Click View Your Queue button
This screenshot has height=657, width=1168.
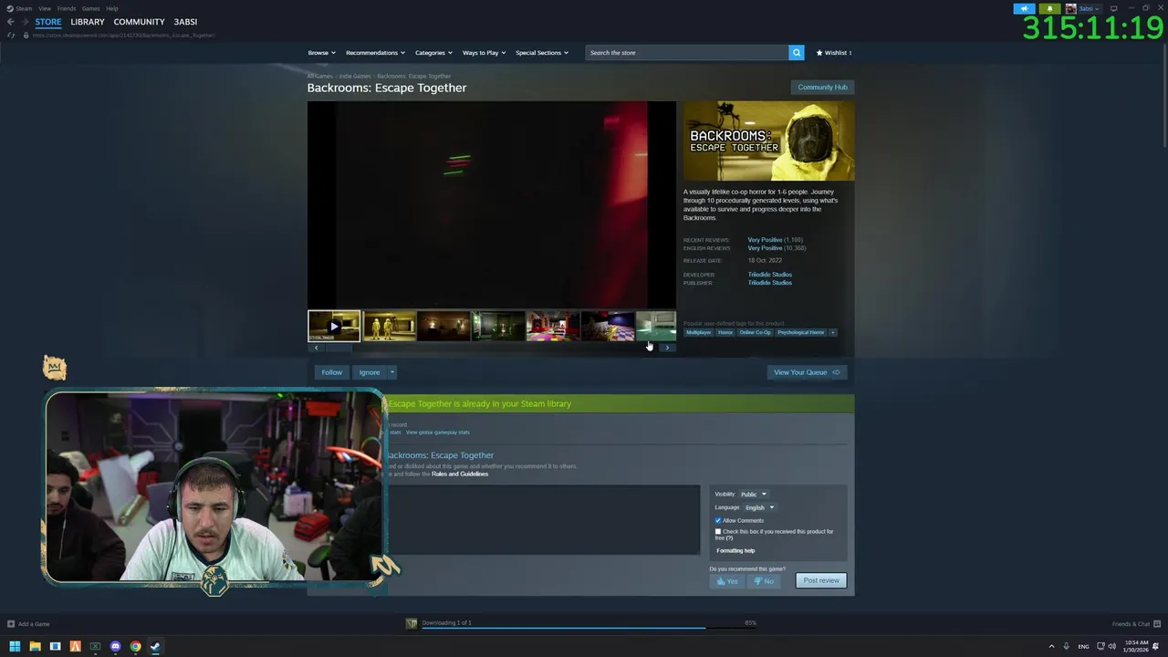click(x=807, y=372)
